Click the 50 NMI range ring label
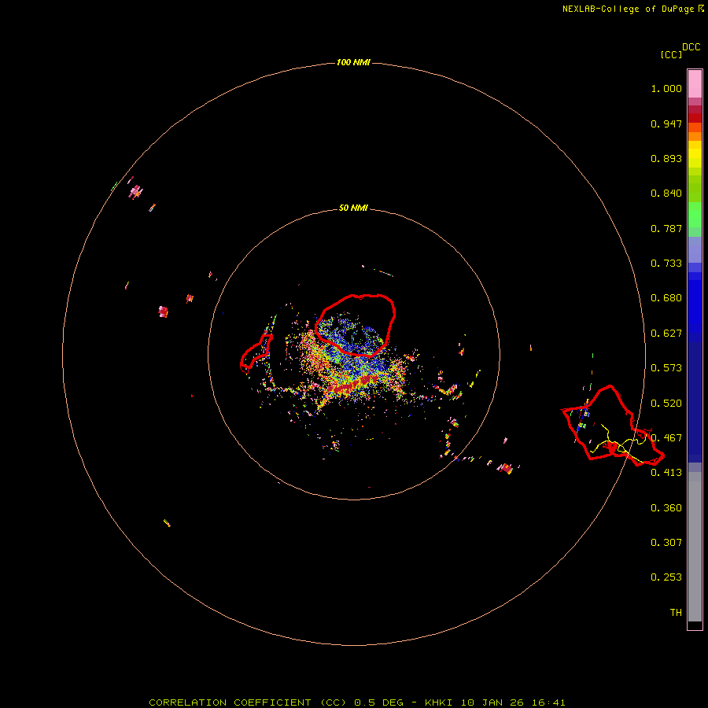708x708 pixels. pos(353,208)
